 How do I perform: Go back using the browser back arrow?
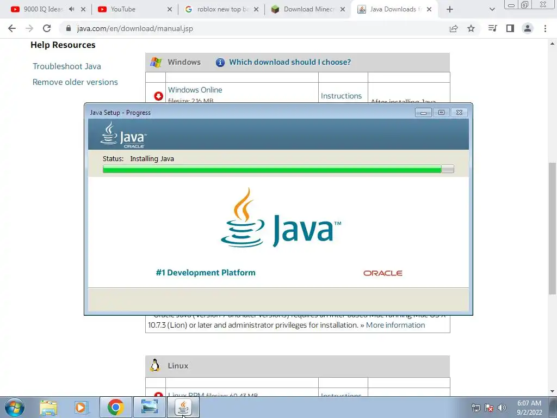[12, 28]
